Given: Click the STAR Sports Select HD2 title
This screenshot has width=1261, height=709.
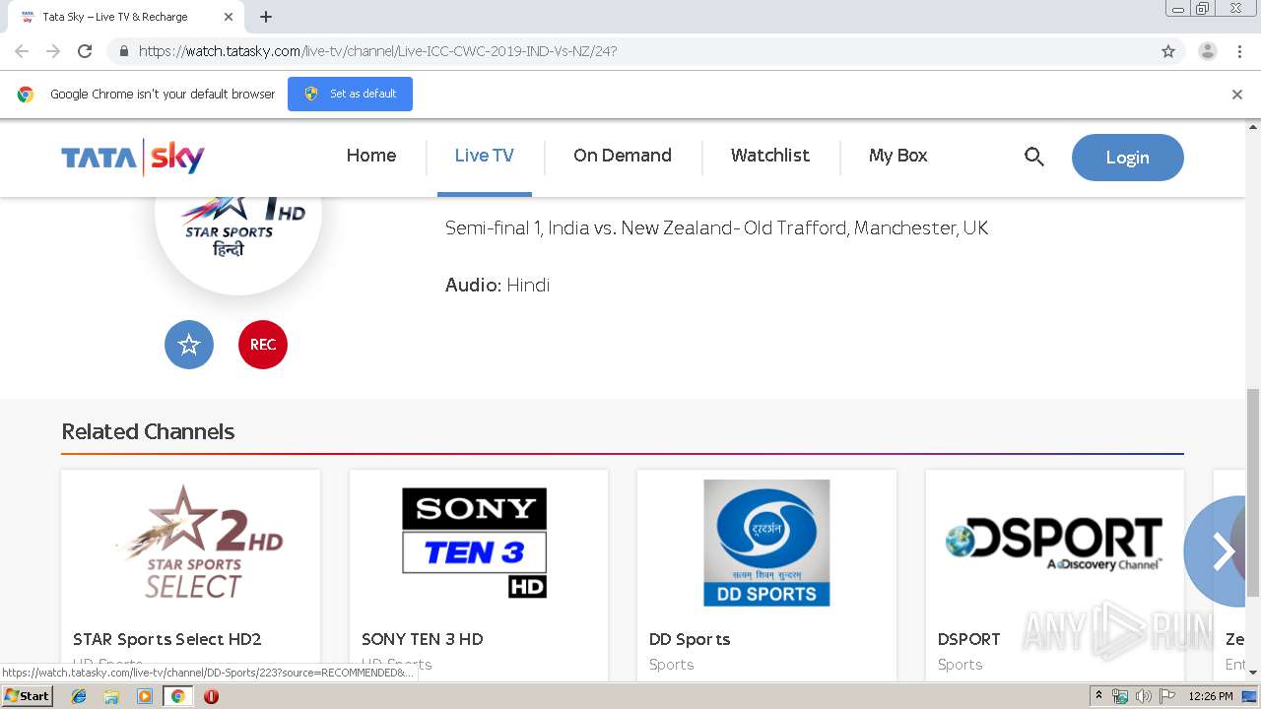Looking at the screenshot, I should (x=167, y=639).
